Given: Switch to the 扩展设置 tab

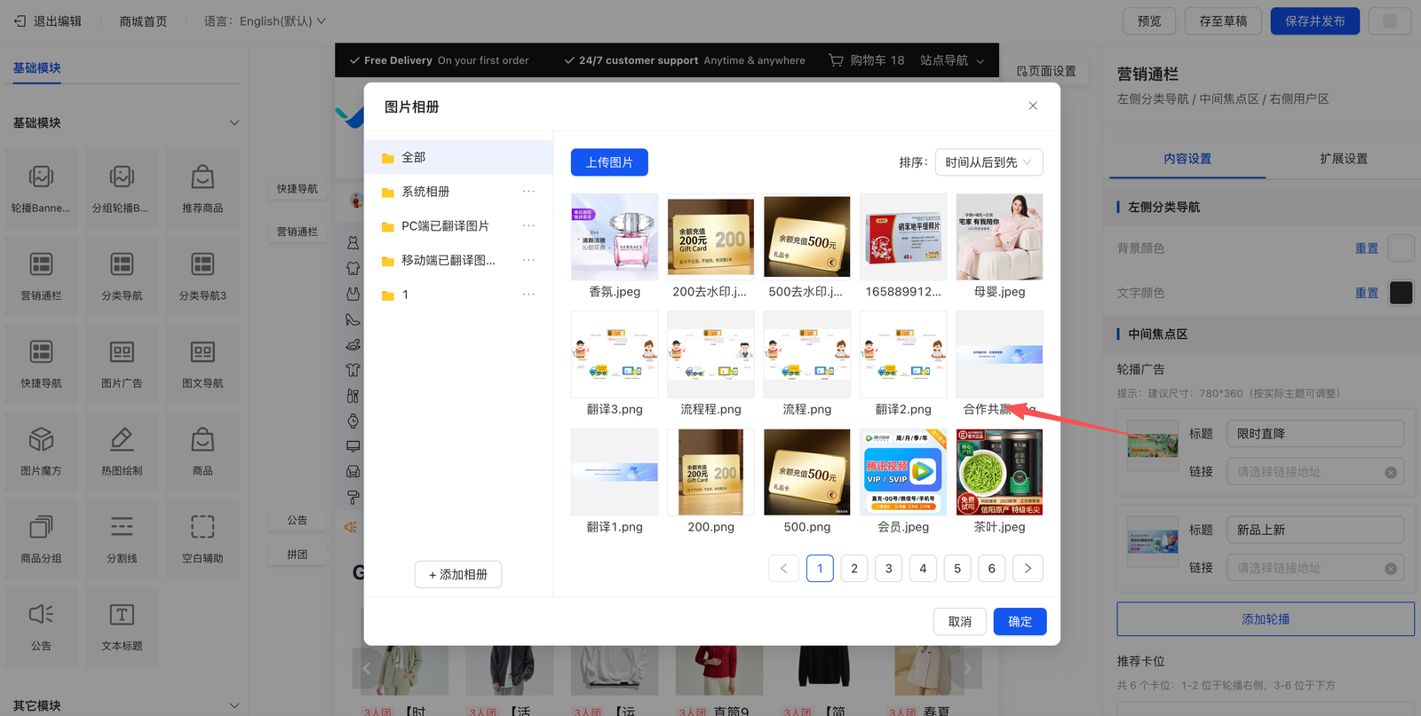Looking at the screenshot, I should pyautogui.click(x=1343, y=159).
